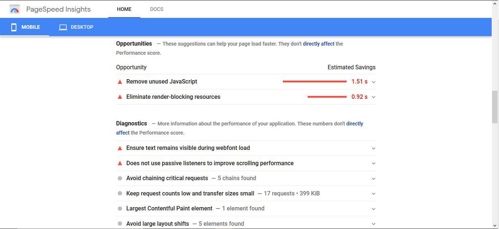The height and width of the screenshot is (229, 499).
Task: Expand Eliminate render-blocking resources chevron
Action: pyautogui.click(x=373, y=97)
